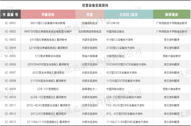The width and height of the screenshot is (191, 126).
Task: Select cell SC-0012
Action: coord(10,114)
